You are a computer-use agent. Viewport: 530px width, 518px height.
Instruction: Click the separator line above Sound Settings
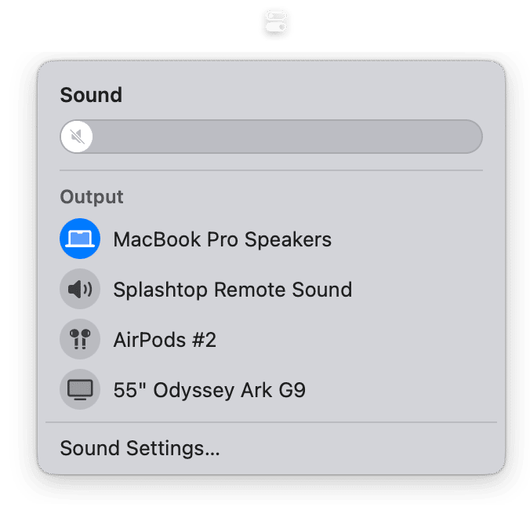271,422
